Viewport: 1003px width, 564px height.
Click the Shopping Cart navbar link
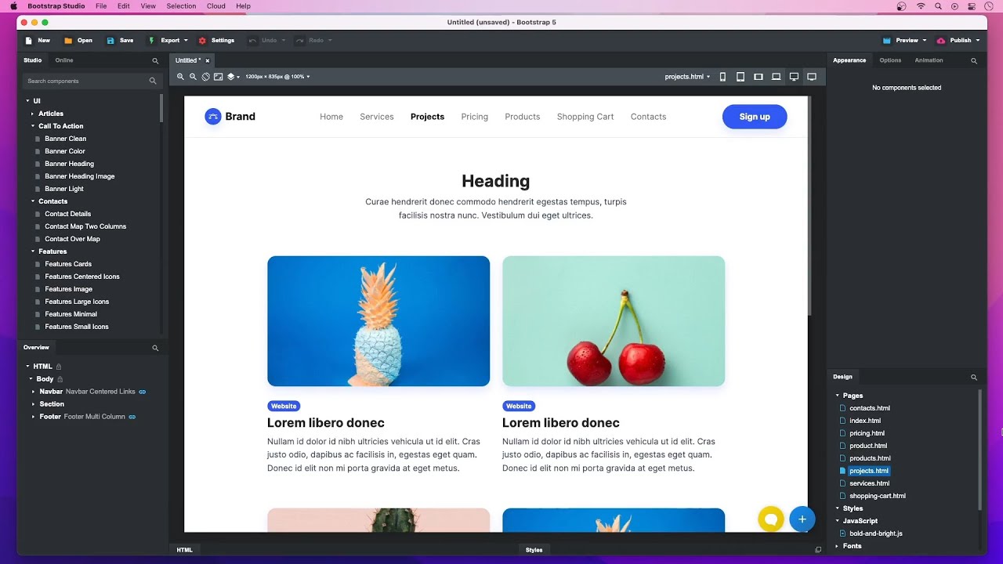tap(585, 117)
